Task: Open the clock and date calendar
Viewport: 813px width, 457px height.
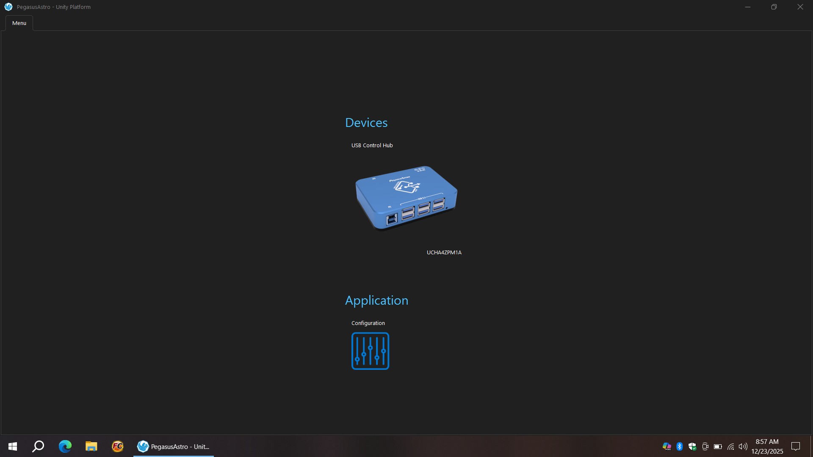Action: pyautogui.click(x=767, y=446)
